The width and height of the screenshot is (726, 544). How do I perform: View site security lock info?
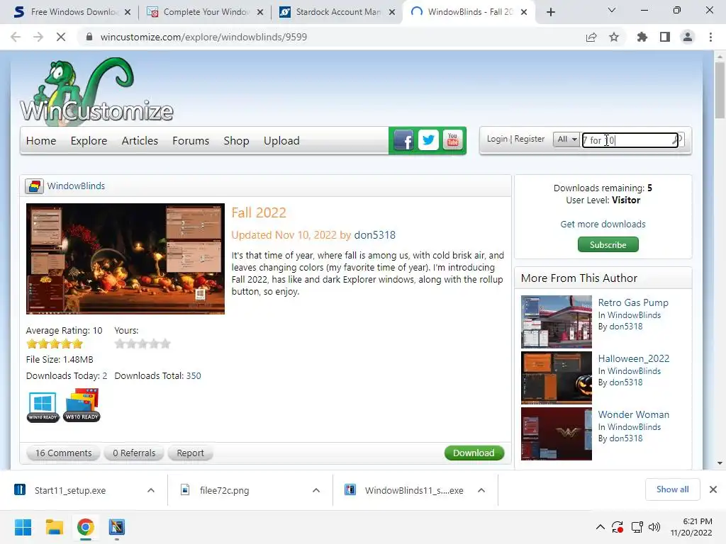point(89,37)
